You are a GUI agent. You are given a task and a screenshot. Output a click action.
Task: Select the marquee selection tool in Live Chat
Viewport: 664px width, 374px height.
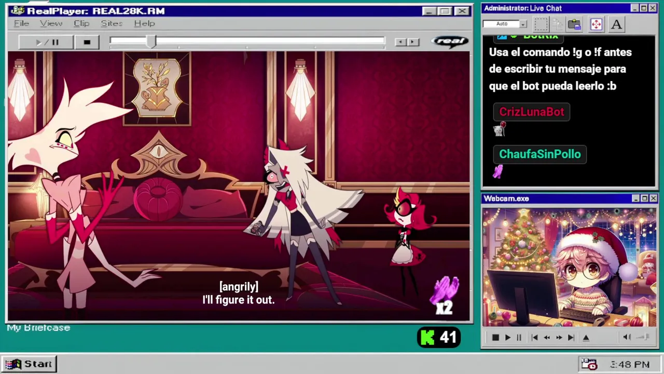click(x=541, y=24)
